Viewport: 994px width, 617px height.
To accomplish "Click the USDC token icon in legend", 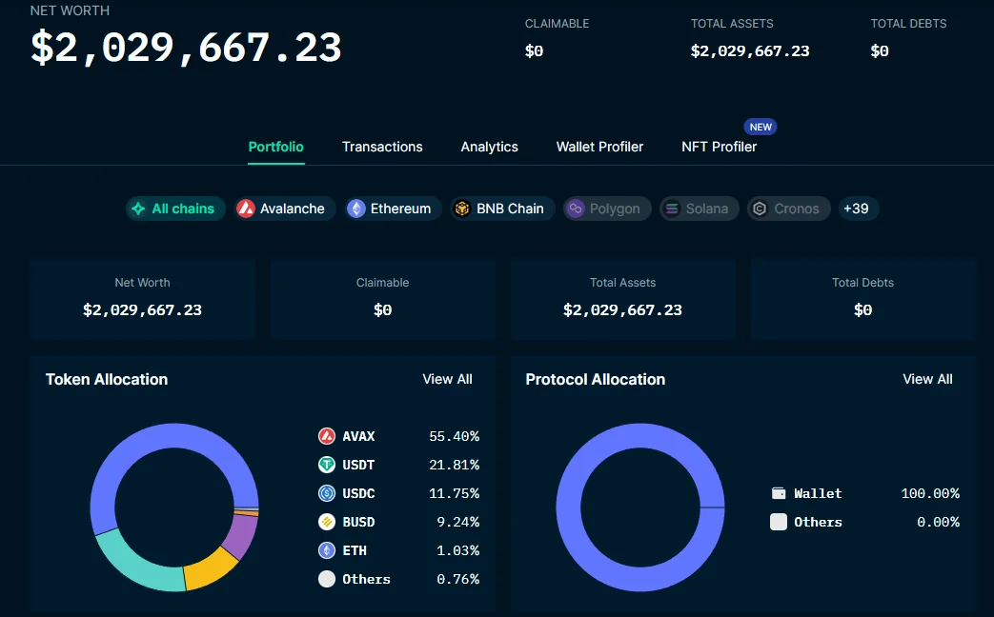I will coord(327,493).
